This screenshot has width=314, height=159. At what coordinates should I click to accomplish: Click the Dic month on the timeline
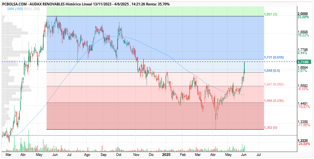(151, 155)
